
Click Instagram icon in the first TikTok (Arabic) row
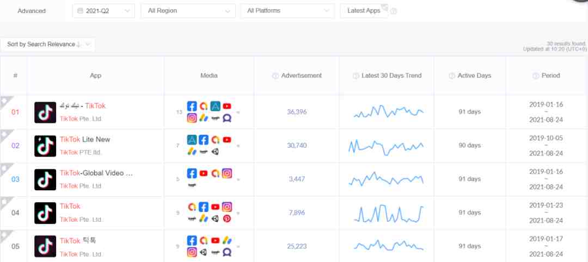[192, 118]
